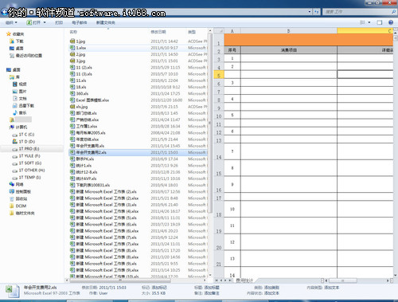The image size is (398, 302).
Task: Open drive 1T SOFT (G:)
Action: point(27,163)
